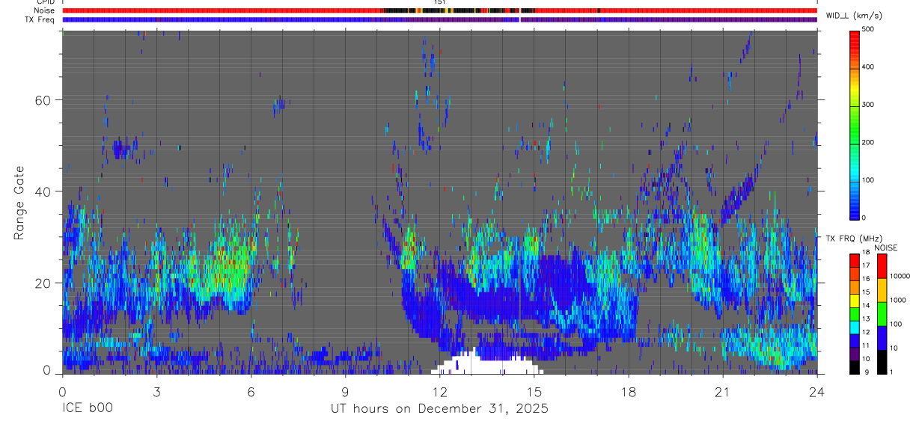Viewport: 919px width, 424px height.
Task: Click the 'UT hours on December 31, 2025' label
Action: click(440, 409)
